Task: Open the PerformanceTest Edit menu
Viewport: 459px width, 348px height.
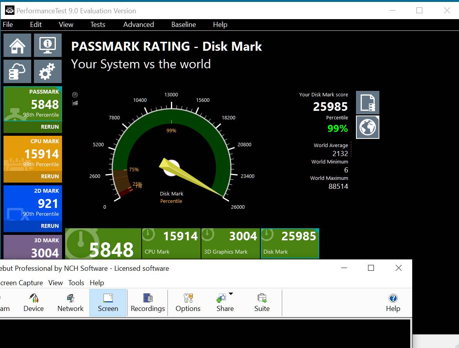Action: click(36, 25)
